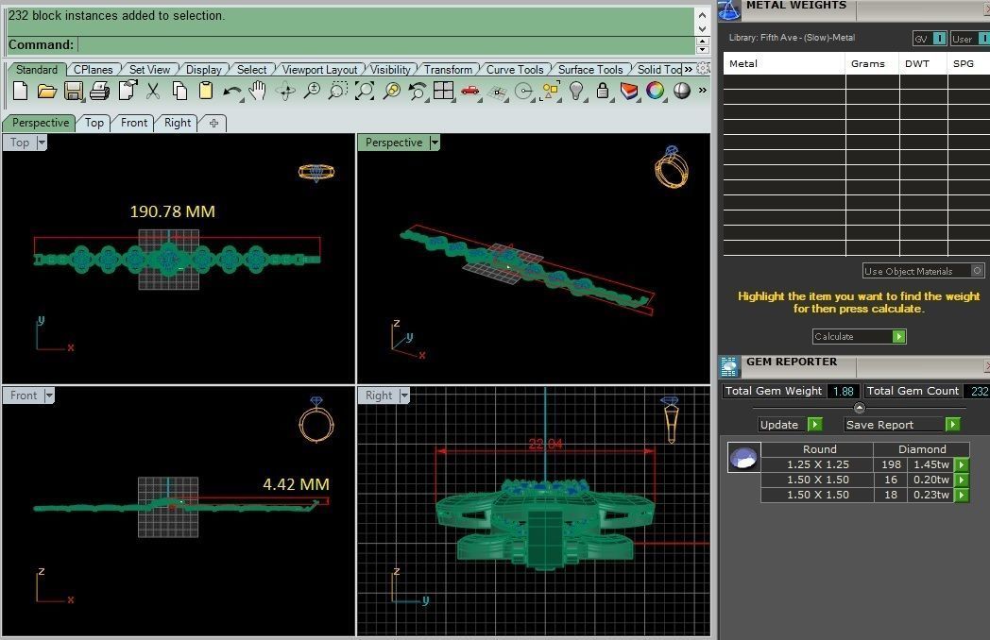
Task: Click the Lock objects padlock icon
Action: [x=603, y=92]
